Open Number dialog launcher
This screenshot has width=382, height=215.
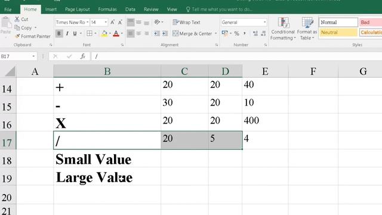(265, 45)
